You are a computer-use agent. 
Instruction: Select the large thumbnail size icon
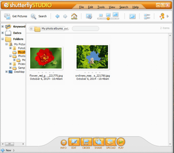tap(115, 14)
